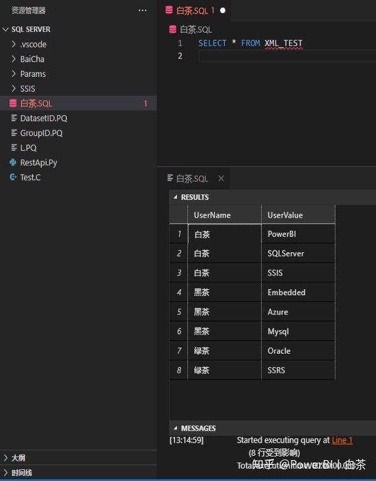Click the Test.C file icon
Viewport: 376px width, 481px height.
13,177
